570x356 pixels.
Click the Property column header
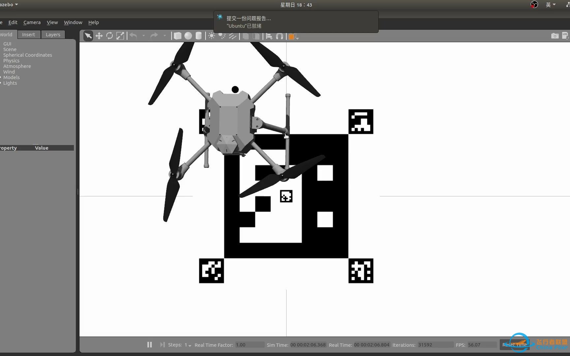(9, 148)
